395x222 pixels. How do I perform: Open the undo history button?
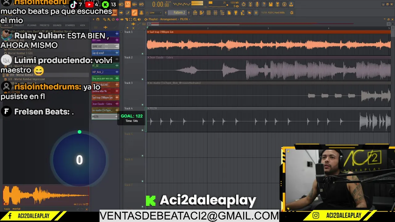(x=243, y=4)
